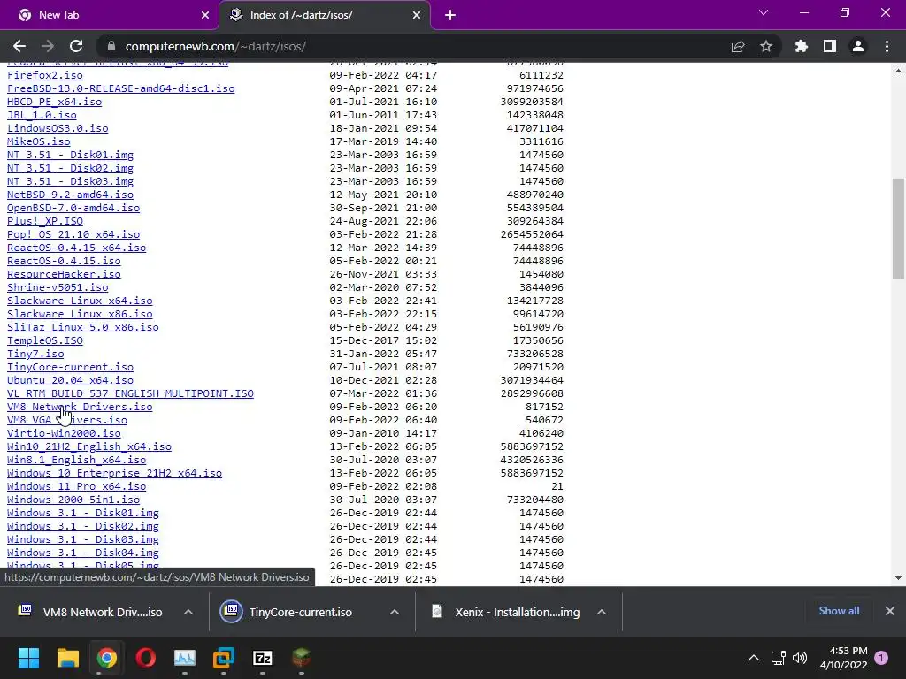Go forward with the browser arrow
The width and height of the screenshot is (906, 679).
[48, 46]
